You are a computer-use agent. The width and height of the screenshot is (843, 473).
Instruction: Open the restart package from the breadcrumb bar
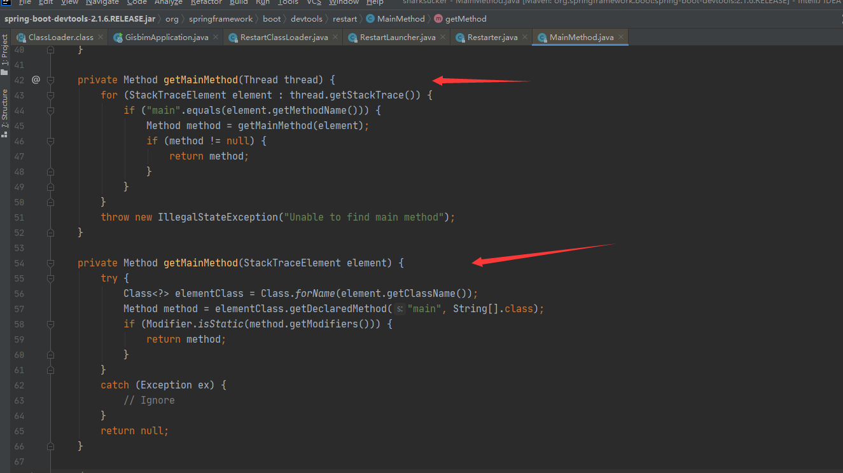tap(345, 18)
